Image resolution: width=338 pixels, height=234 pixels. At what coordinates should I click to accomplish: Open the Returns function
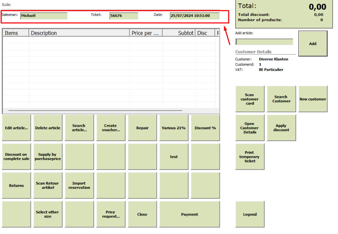[17, 186]
